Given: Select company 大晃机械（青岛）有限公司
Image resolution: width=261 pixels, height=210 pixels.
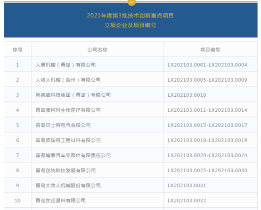Looking at the screenshot, I should pos(65,65).
